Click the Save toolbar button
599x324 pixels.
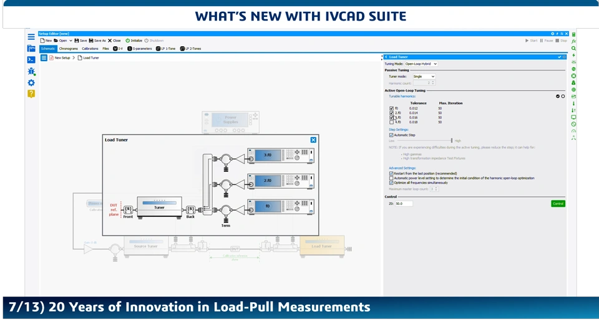(x=80, y=40)
